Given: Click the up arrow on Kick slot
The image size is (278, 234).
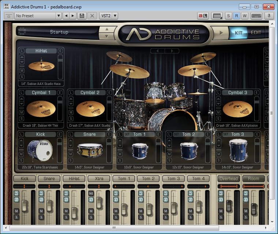Looking at the screenshot, I should coord(21,141).
